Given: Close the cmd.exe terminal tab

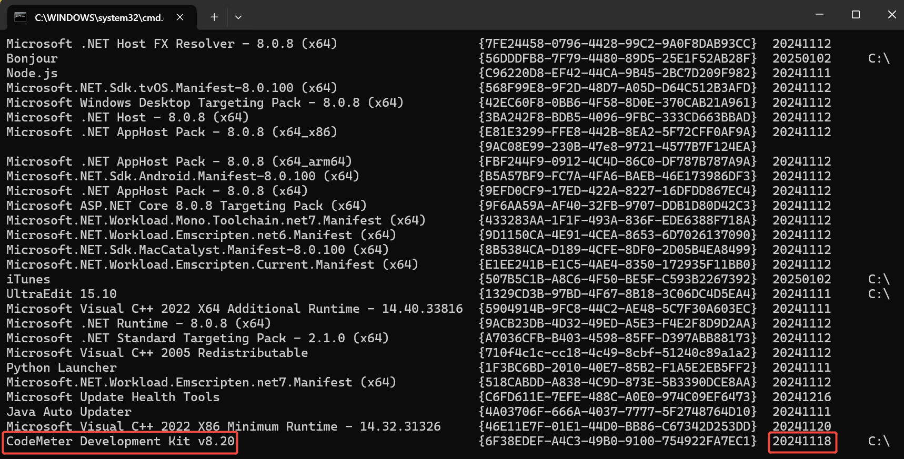Looking at the screenshot, I should pos(180,17).
